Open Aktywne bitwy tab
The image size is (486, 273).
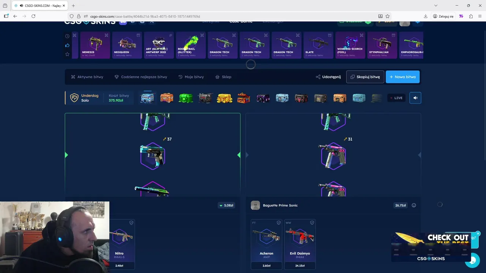(x=87, y=77)
